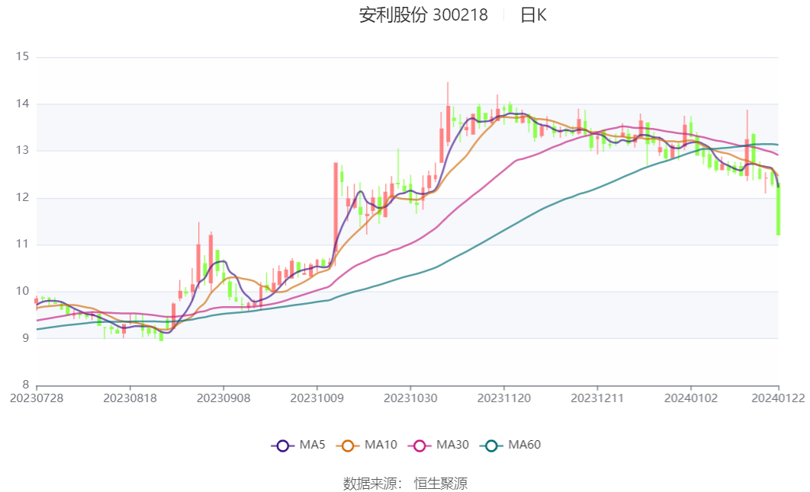Toggle the MA30 legend series

pos(438,445)
